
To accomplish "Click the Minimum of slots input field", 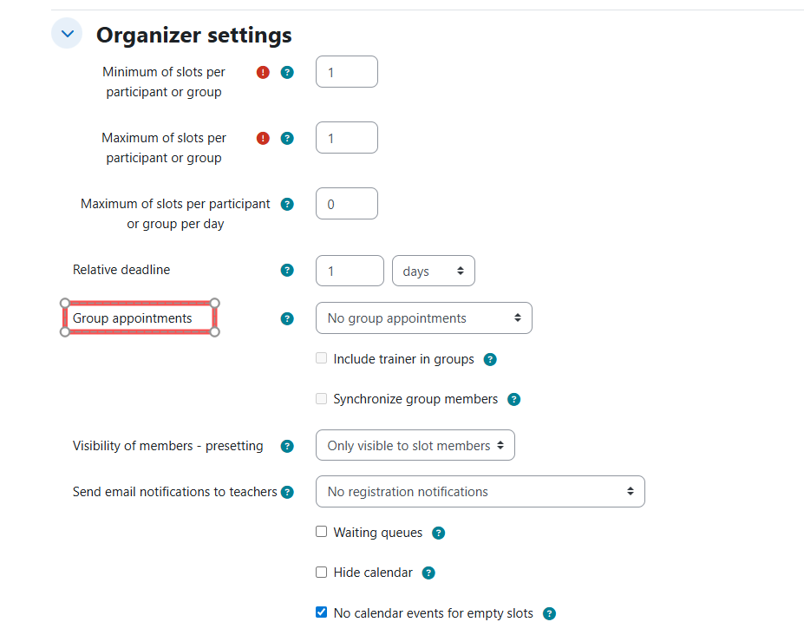I will [346, 72].
